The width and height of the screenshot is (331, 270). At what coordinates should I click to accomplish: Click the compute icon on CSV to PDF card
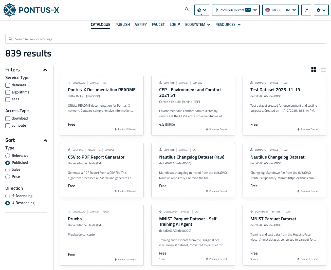tap(69, 150)
